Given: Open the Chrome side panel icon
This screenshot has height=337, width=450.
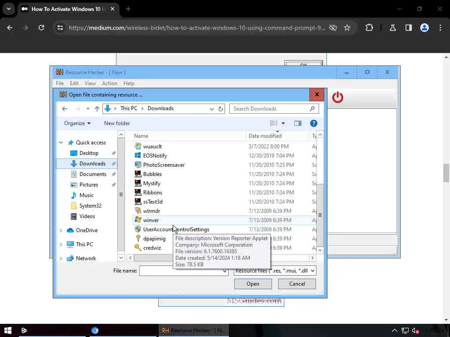Looking at the screenshot, I should [409, 28].
